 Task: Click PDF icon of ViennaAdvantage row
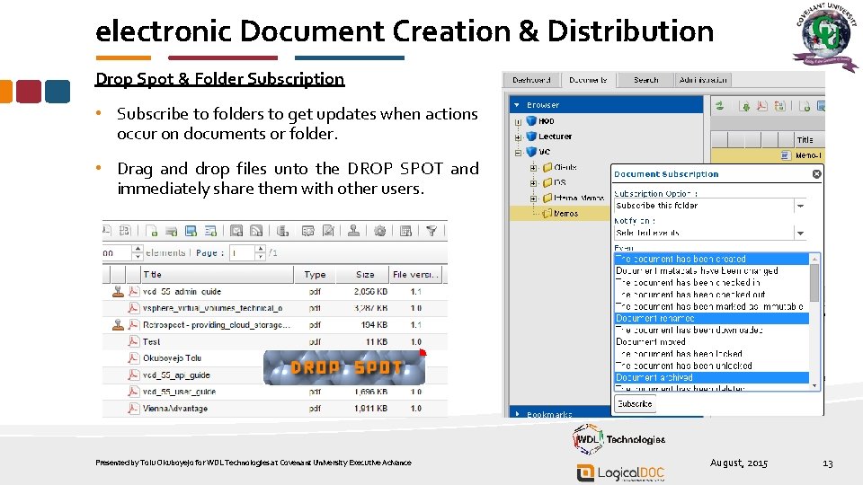[133, 409]
